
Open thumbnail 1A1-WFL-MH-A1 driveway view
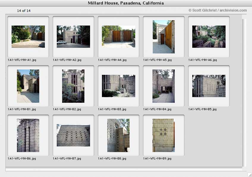pyautogui.click(x=28, y=37)
